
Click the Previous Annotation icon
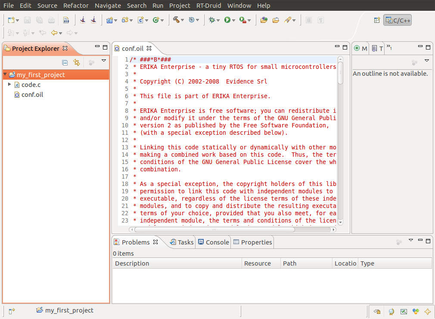pos(26,33)
